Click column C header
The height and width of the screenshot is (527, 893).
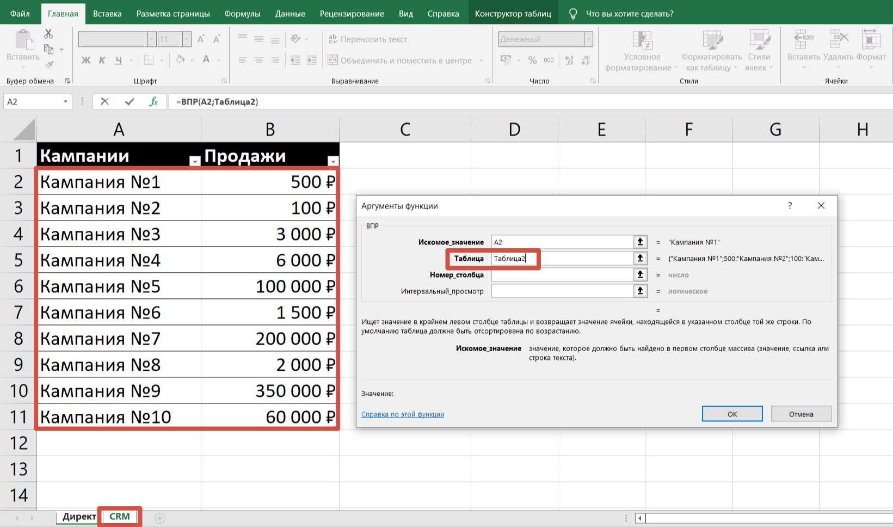pyautogui.click(x=405, y=130)
